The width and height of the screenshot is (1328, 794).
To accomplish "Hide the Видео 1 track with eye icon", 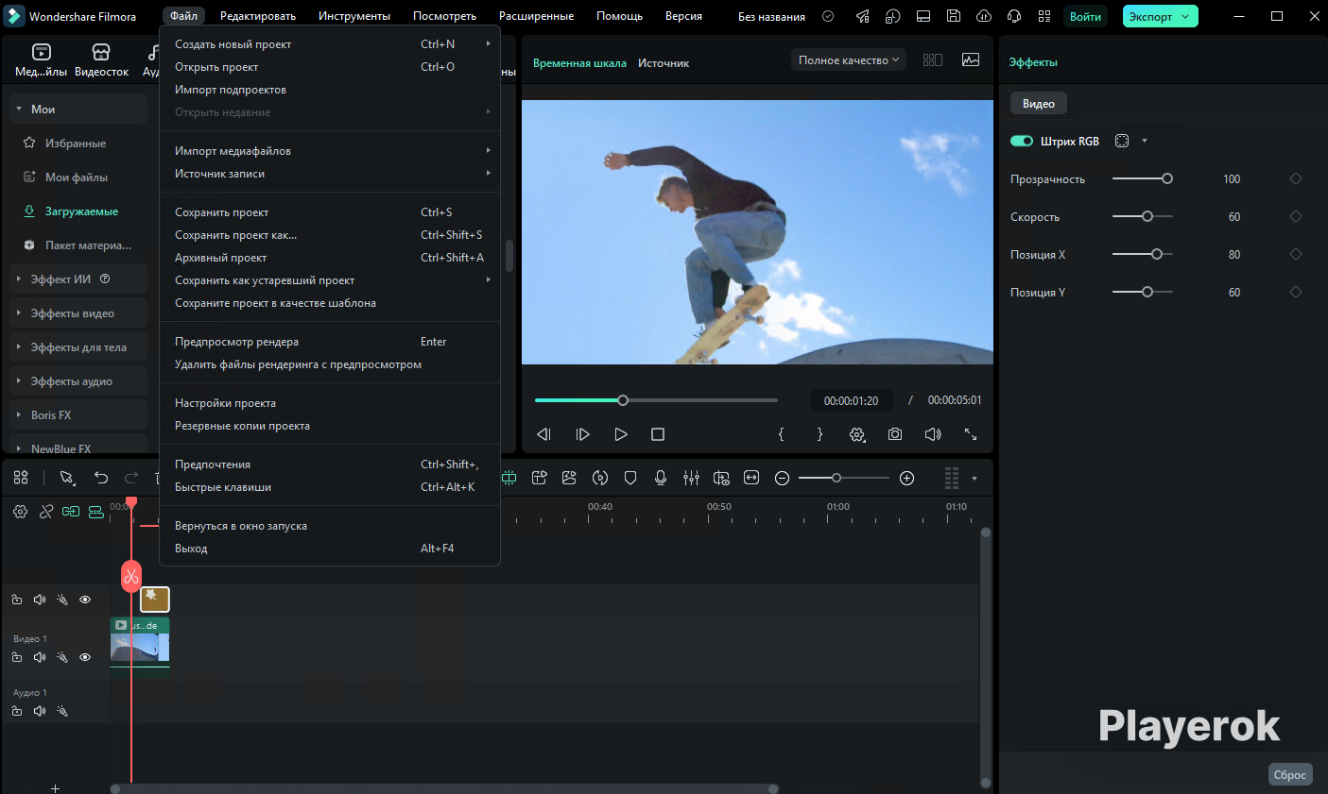I will click(x=85, y=657).
